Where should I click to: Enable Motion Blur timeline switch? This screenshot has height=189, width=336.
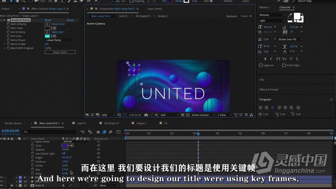click(111, 132)
